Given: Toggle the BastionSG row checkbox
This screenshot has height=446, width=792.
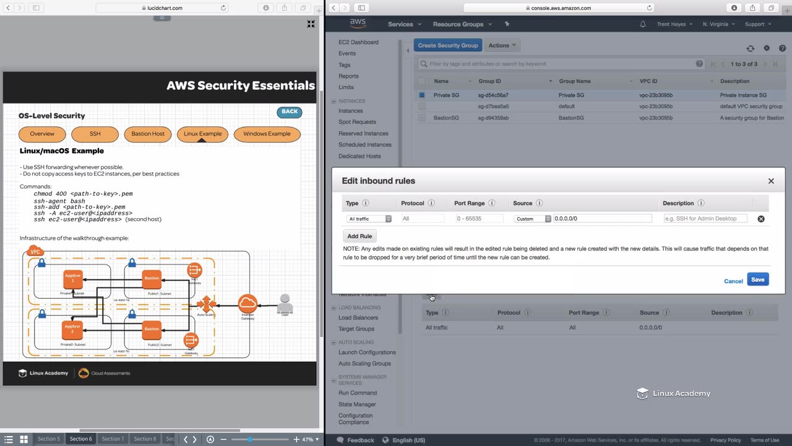Looking at the screenshot, I should pyautogui.click(x=422, y=118).
